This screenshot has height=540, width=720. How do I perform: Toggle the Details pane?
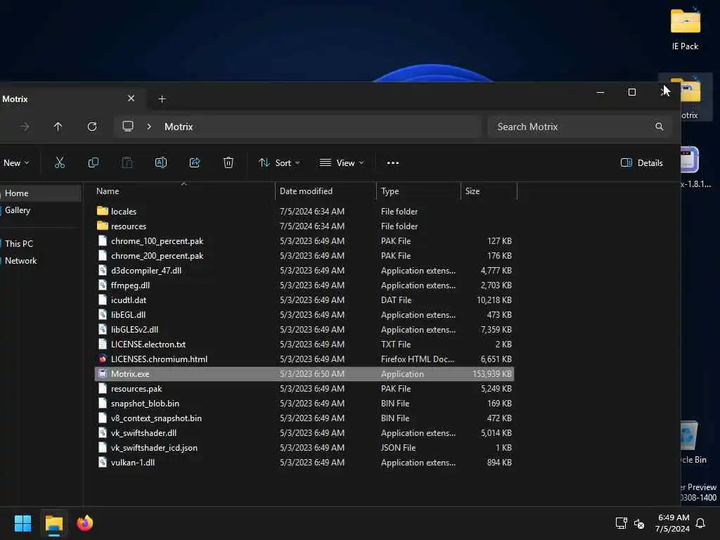(641, 163)
